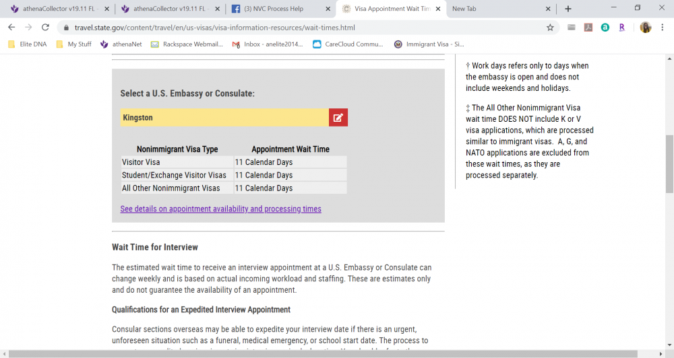Switch to the NVC Process Help tab

coord(276,9)
